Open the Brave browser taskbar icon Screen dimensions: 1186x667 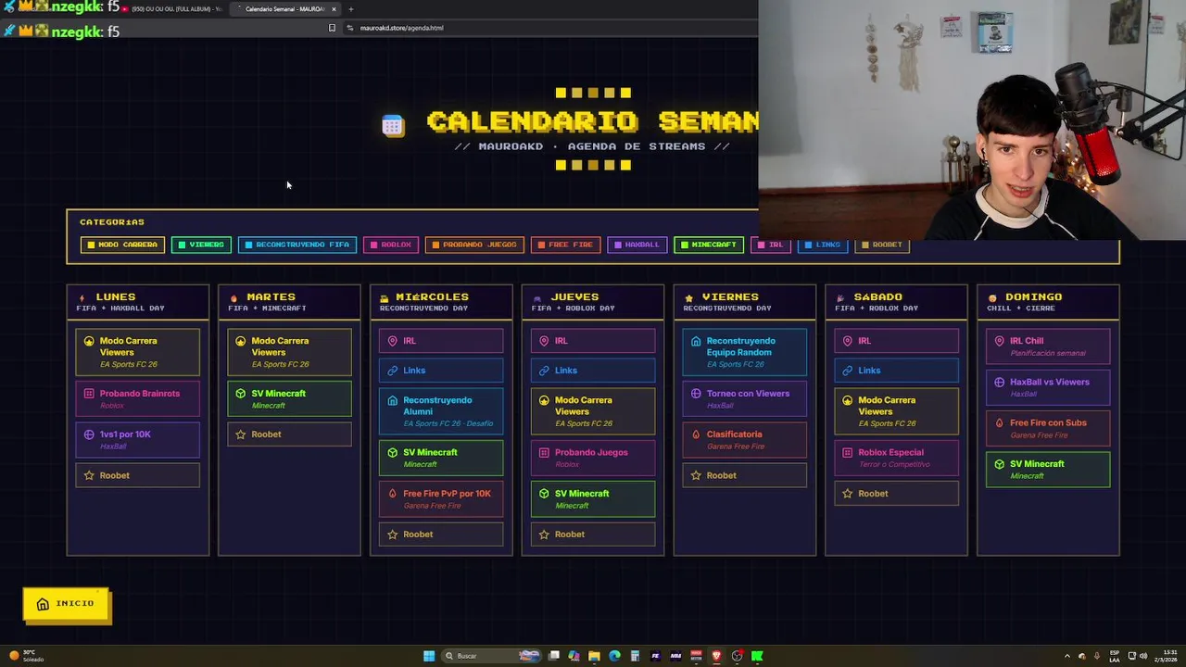coord(716,656)
